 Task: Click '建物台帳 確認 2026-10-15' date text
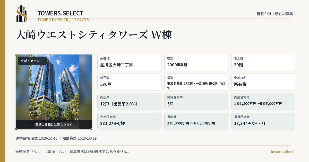37,138
